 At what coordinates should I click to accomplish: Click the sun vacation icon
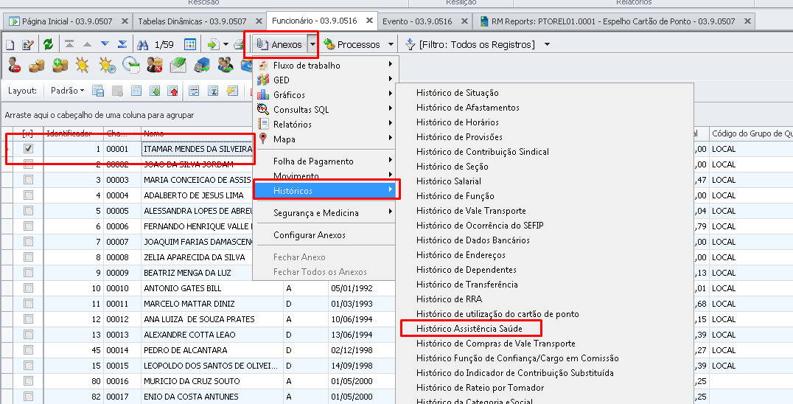coord(82,65)
